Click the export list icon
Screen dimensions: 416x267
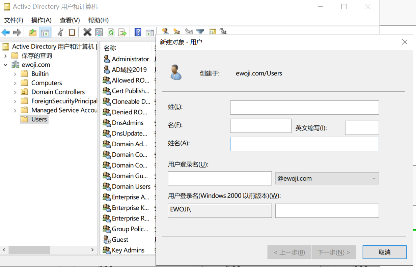click(122, 32)
